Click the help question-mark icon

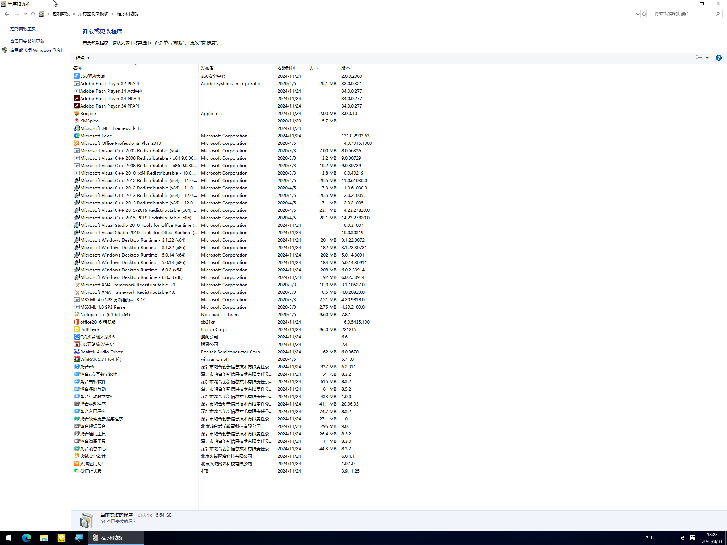[719, 58]
